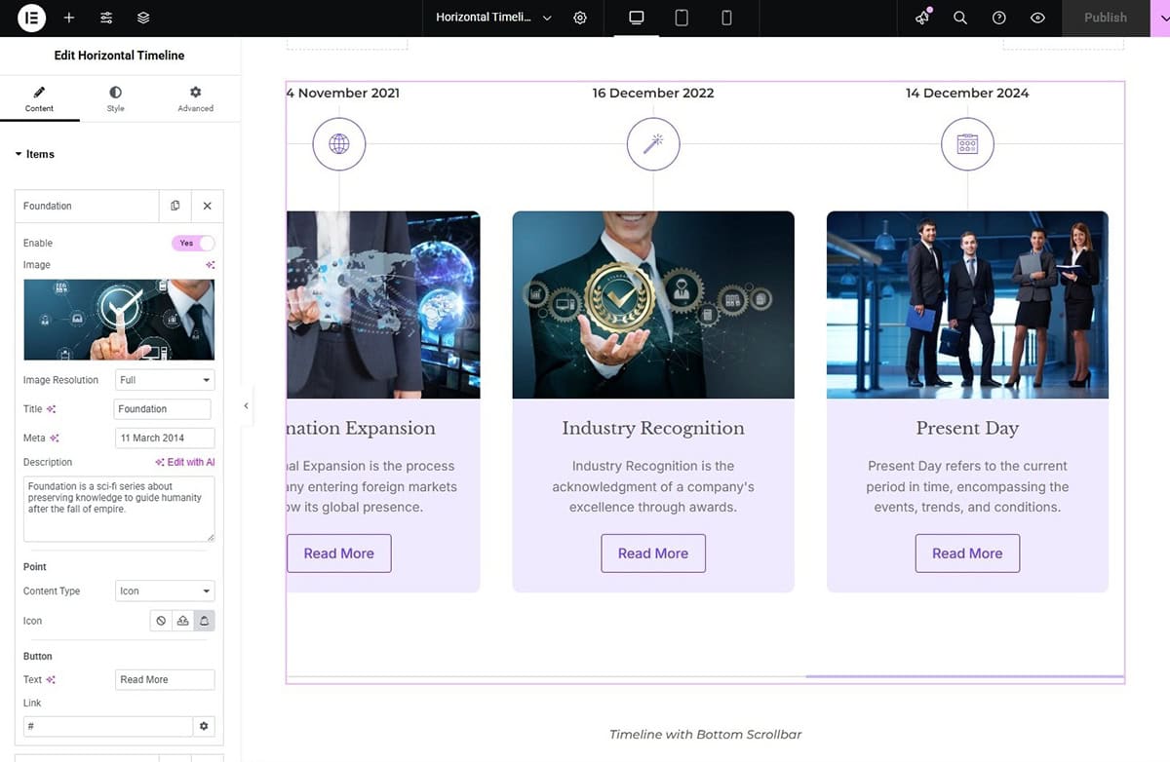Open the Structure layers icon
1170x762 pixels.
143,18
